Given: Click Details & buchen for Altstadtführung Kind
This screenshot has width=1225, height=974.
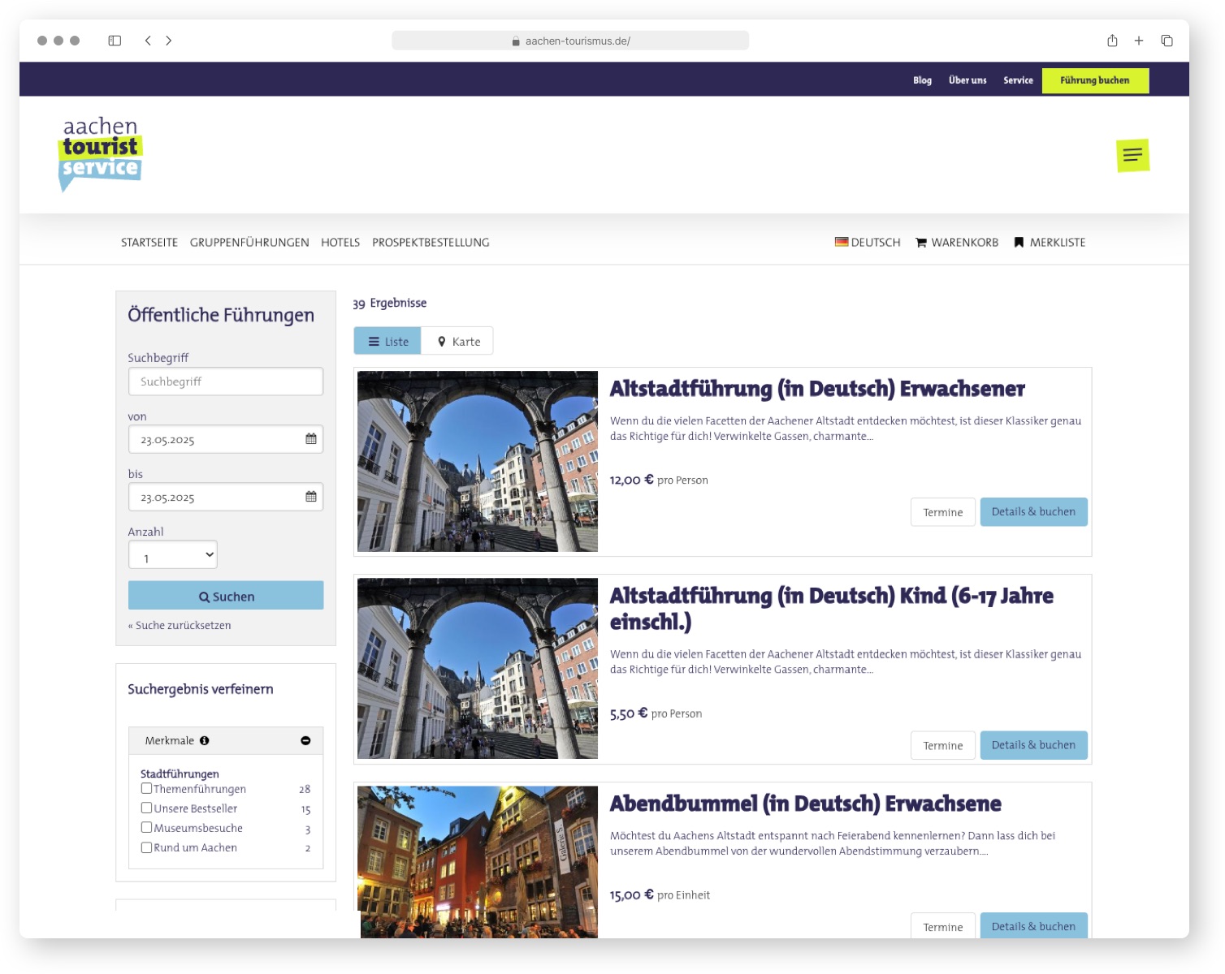Looking at the screenshot, I should pos(1033,744).
